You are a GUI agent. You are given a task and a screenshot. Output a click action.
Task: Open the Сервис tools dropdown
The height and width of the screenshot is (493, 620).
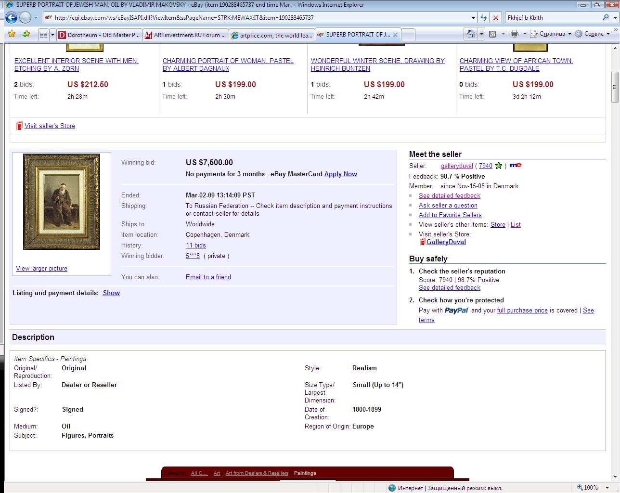coord(593,34)
